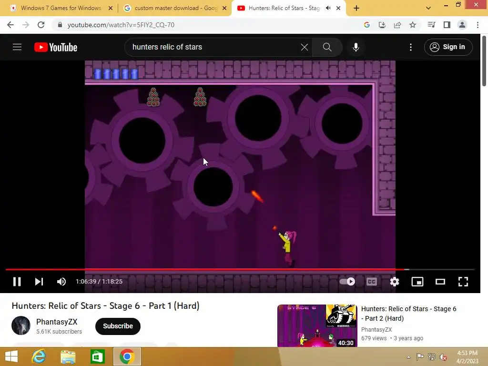Show hidden tray icons arrow
488x366 pixels.
(408, 357)
